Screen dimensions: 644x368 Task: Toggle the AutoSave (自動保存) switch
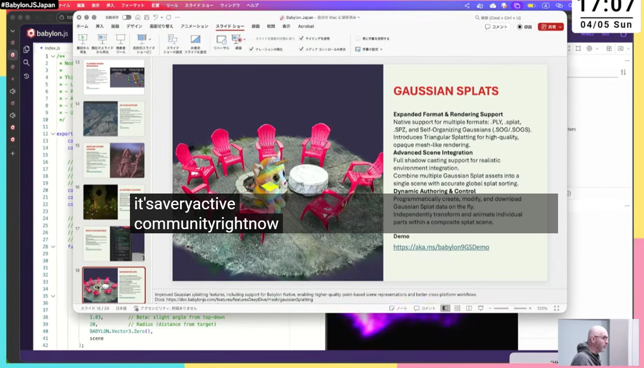[x=127, y=17]
